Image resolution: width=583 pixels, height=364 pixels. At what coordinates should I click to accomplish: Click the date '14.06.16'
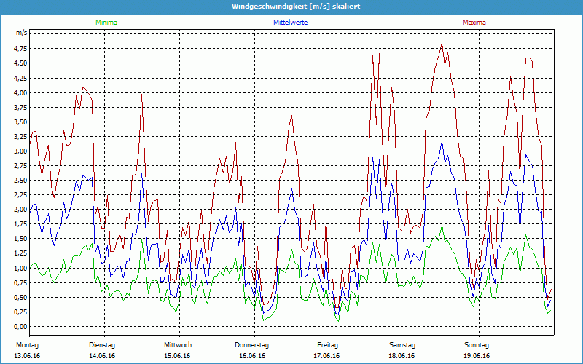click(102, 356)
